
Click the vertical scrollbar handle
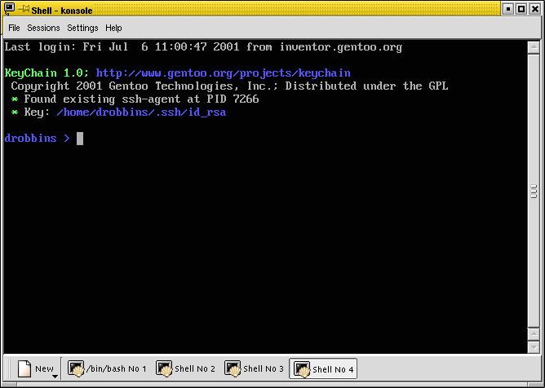coord(534,191)
